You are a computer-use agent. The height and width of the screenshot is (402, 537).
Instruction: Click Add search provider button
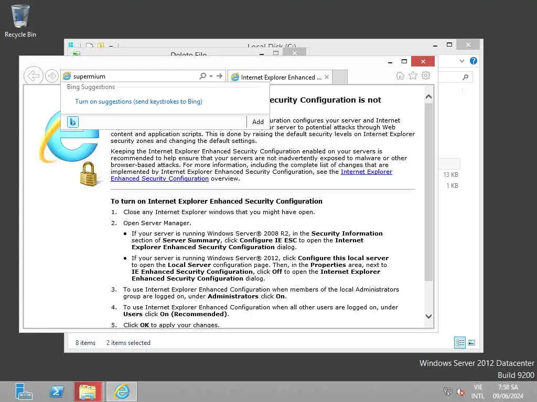click(x=257, y=121)
